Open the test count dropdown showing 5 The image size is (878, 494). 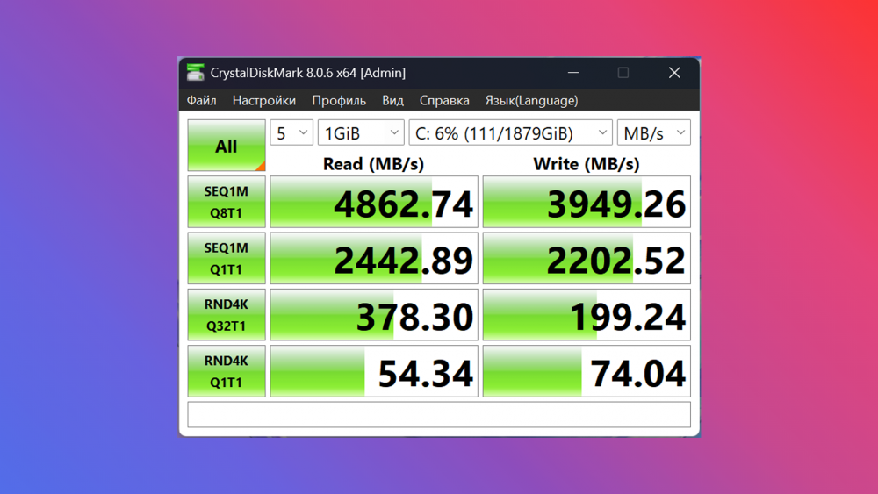coord(291,133)
